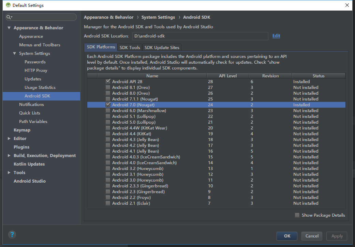Switch to the SDK Tools tab
This screenshot has width=355, height=247.
click(x=130, y=48)
